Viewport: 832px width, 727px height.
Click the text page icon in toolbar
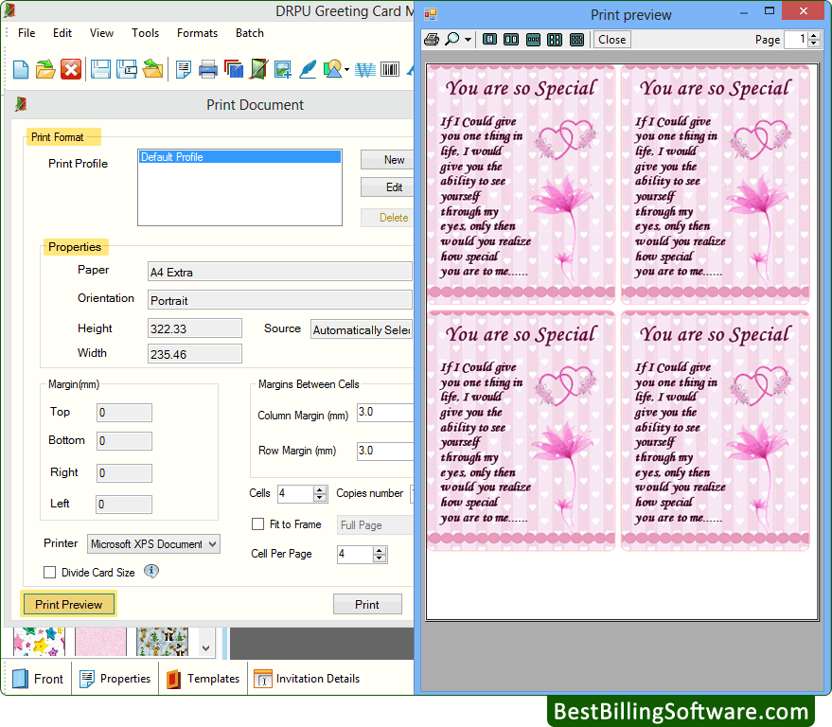point(183,69)
